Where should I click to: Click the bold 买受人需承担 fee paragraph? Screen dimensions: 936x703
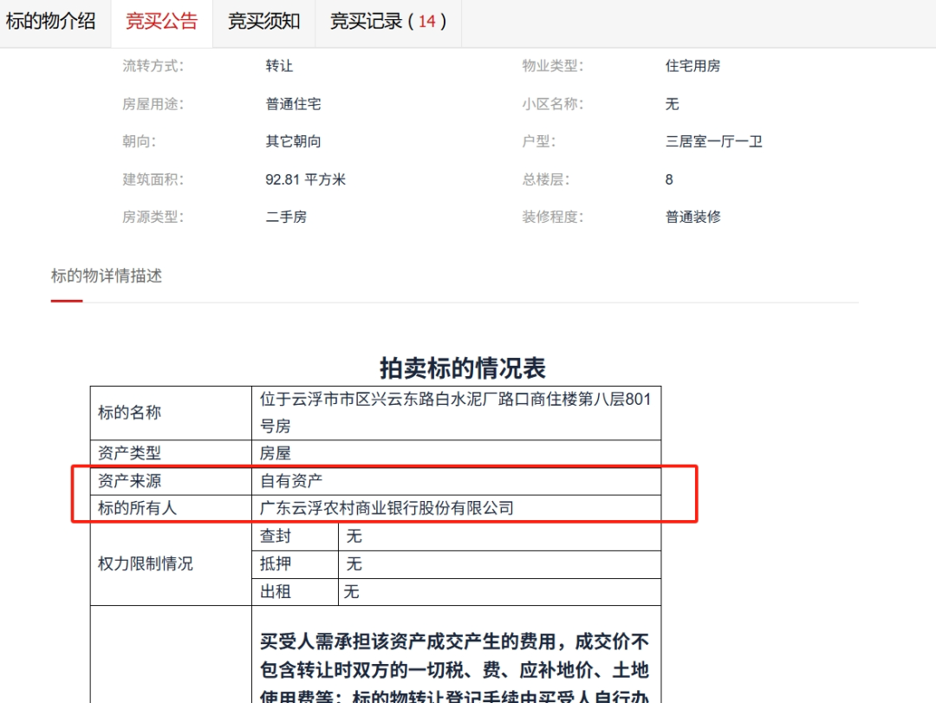(x=455, y=667)
